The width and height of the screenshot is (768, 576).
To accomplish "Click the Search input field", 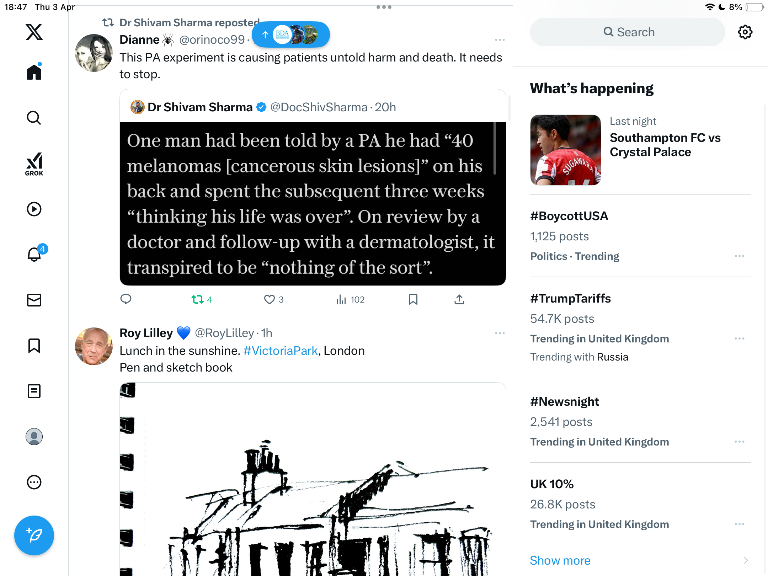I will click(628, 32).
